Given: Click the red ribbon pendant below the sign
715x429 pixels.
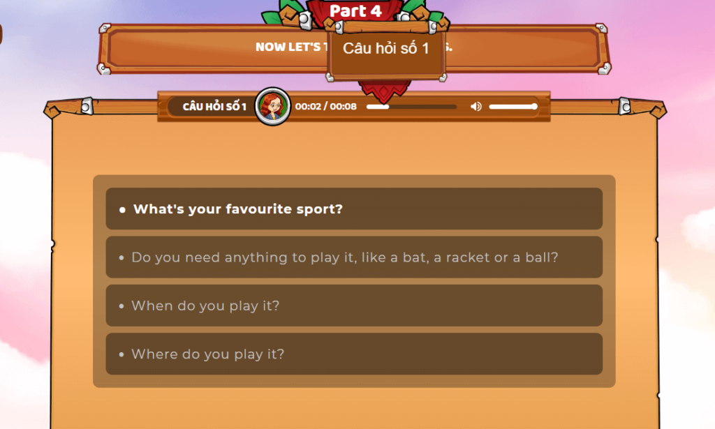Looking at the screenshot, I should (x=384, y=90).
